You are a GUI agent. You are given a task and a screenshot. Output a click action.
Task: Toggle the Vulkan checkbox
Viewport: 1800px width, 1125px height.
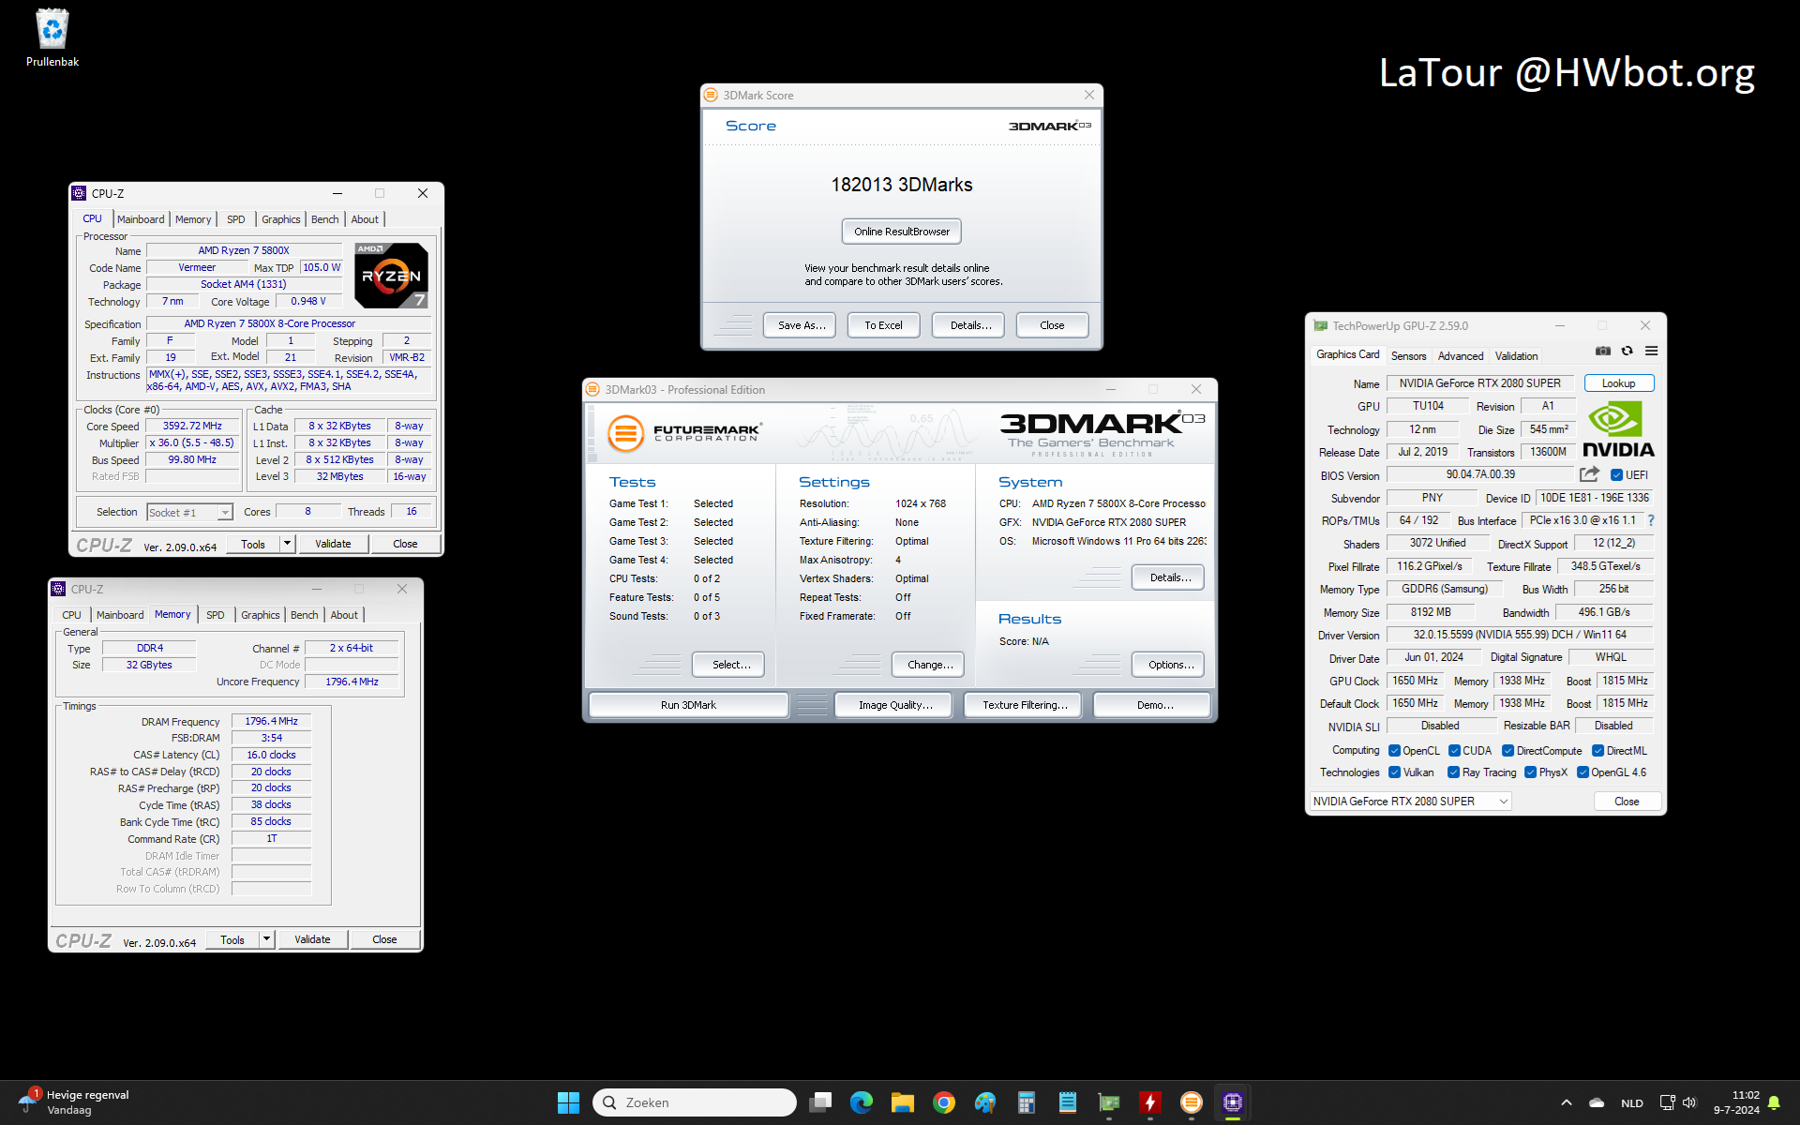pyautogui.click(x=1394, y=772)
